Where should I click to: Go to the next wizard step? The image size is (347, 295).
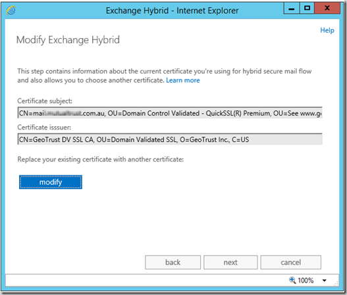[230, 262]
